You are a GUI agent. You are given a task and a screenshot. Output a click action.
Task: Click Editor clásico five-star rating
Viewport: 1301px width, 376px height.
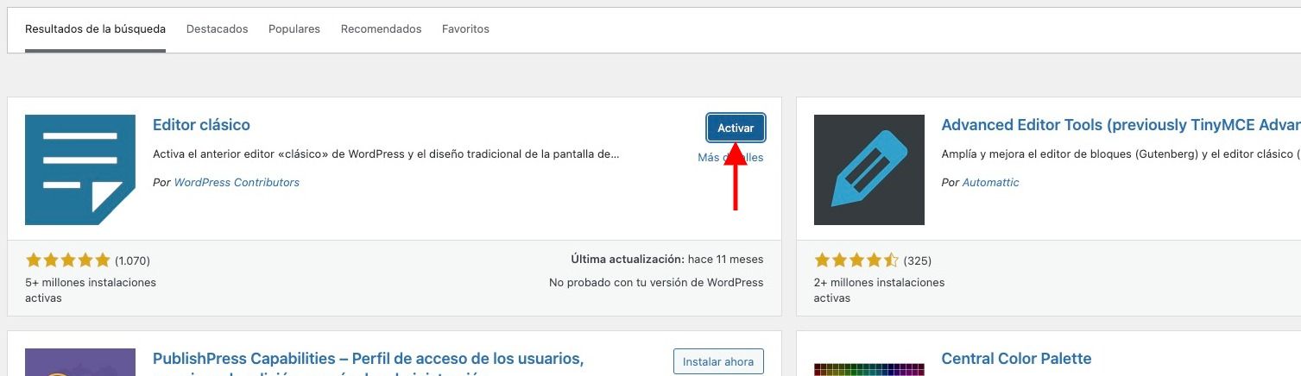coord(68,260)
